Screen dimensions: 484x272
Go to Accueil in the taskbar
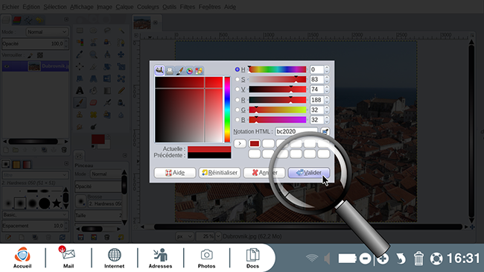(x=22, y=257)
